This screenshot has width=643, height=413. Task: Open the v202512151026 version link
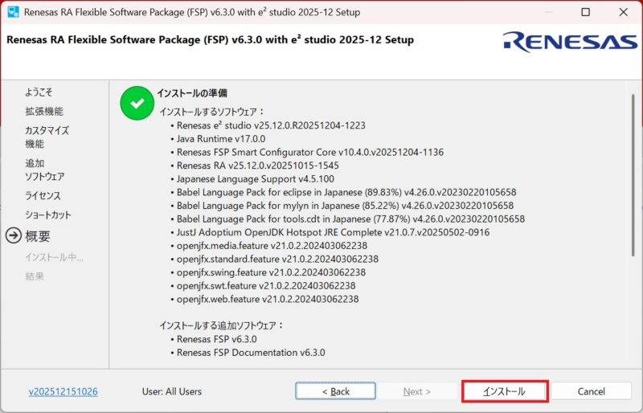tap(63, 391)
